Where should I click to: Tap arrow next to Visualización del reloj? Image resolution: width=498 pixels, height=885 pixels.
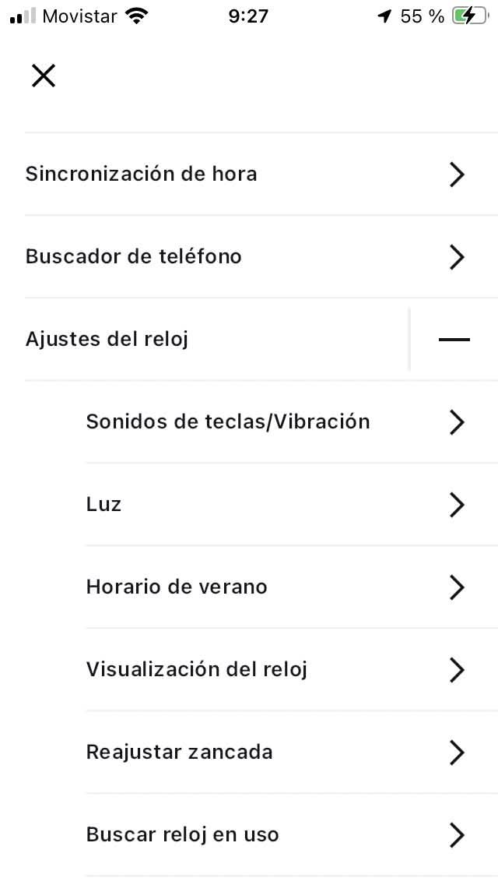(x=456, y=670)
